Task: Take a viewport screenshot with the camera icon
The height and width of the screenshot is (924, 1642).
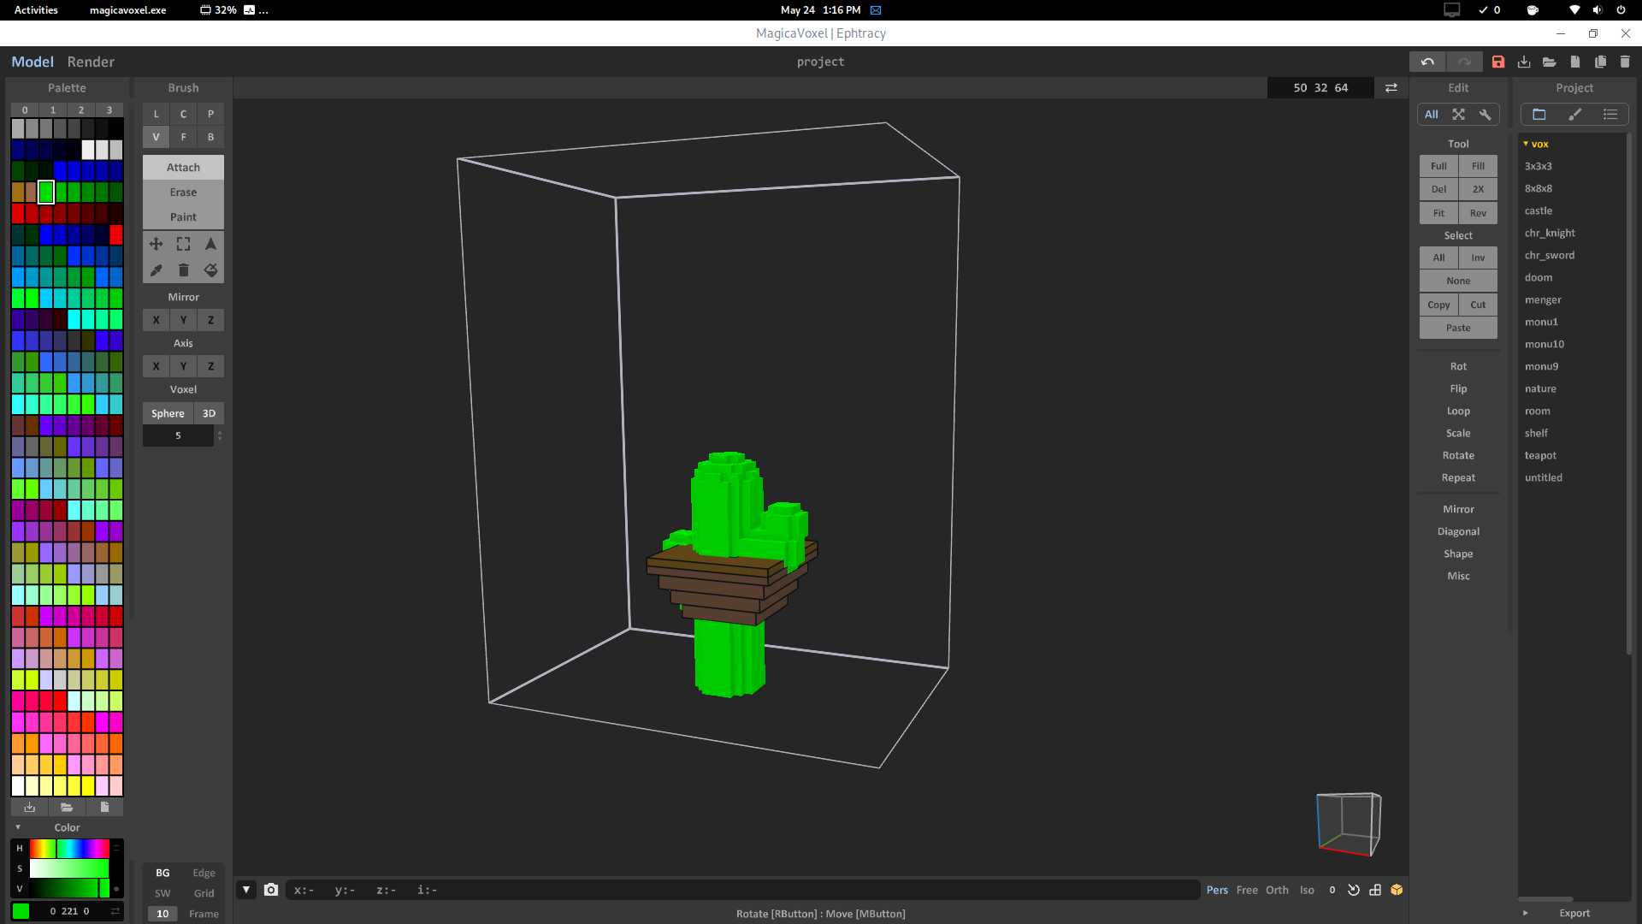Action: coord(271,890)
